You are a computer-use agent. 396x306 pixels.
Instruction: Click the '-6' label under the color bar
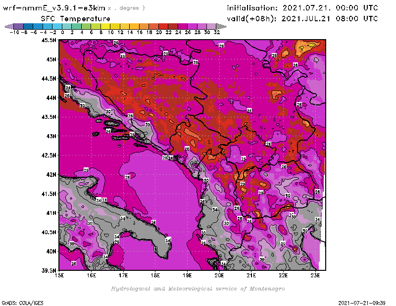[34, 32]
